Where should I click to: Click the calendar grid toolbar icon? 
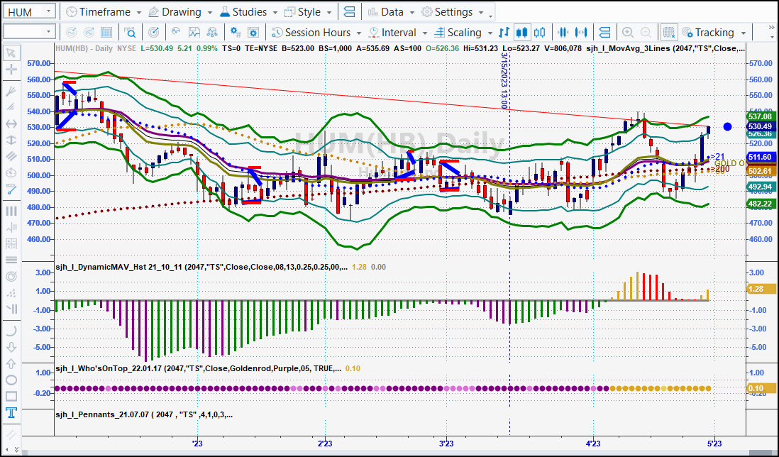point(106,33)
